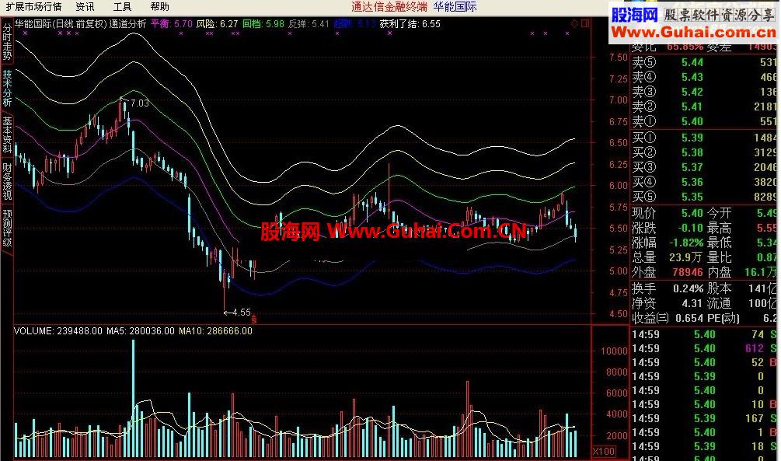Click the 总量 value 23.9万
Image resolution: width=781 pixels, height=461 pixels.
(x=686, y=257)
